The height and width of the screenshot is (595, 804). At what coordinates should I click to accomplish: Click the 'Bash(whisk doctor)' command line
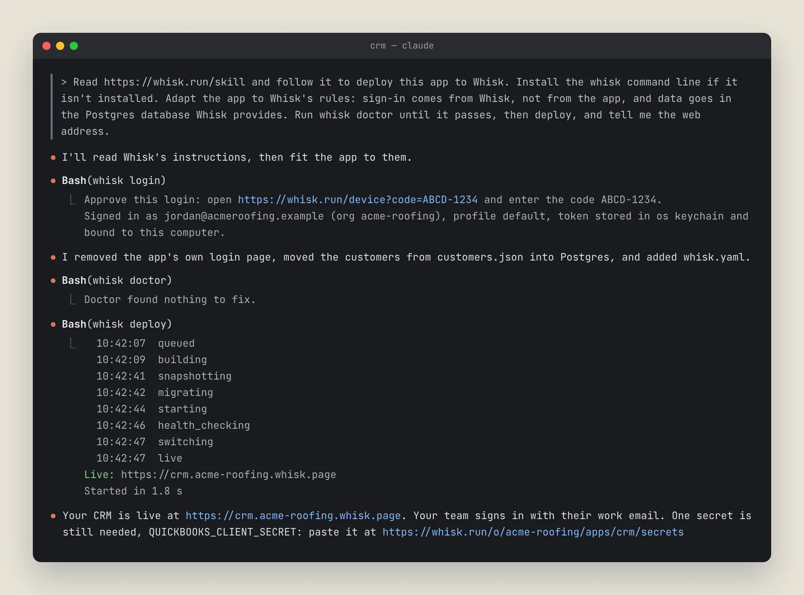tap(117, 280)
